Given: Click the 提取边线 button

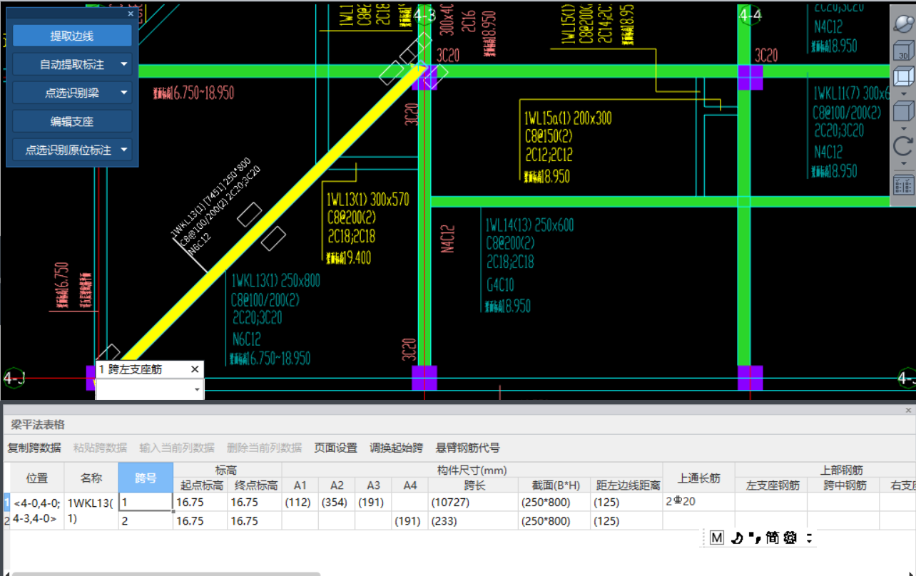Looking at the screenshot, I should click(x=72, y=36).
